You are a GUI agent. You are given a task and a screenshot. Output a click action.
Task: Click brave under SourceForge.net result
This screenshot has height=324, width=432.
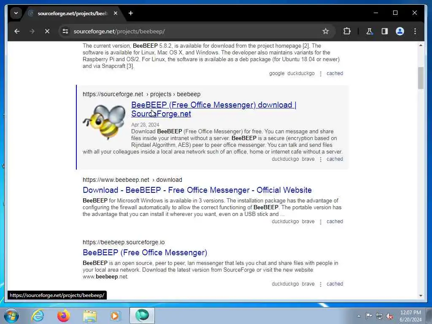(308, 159)
